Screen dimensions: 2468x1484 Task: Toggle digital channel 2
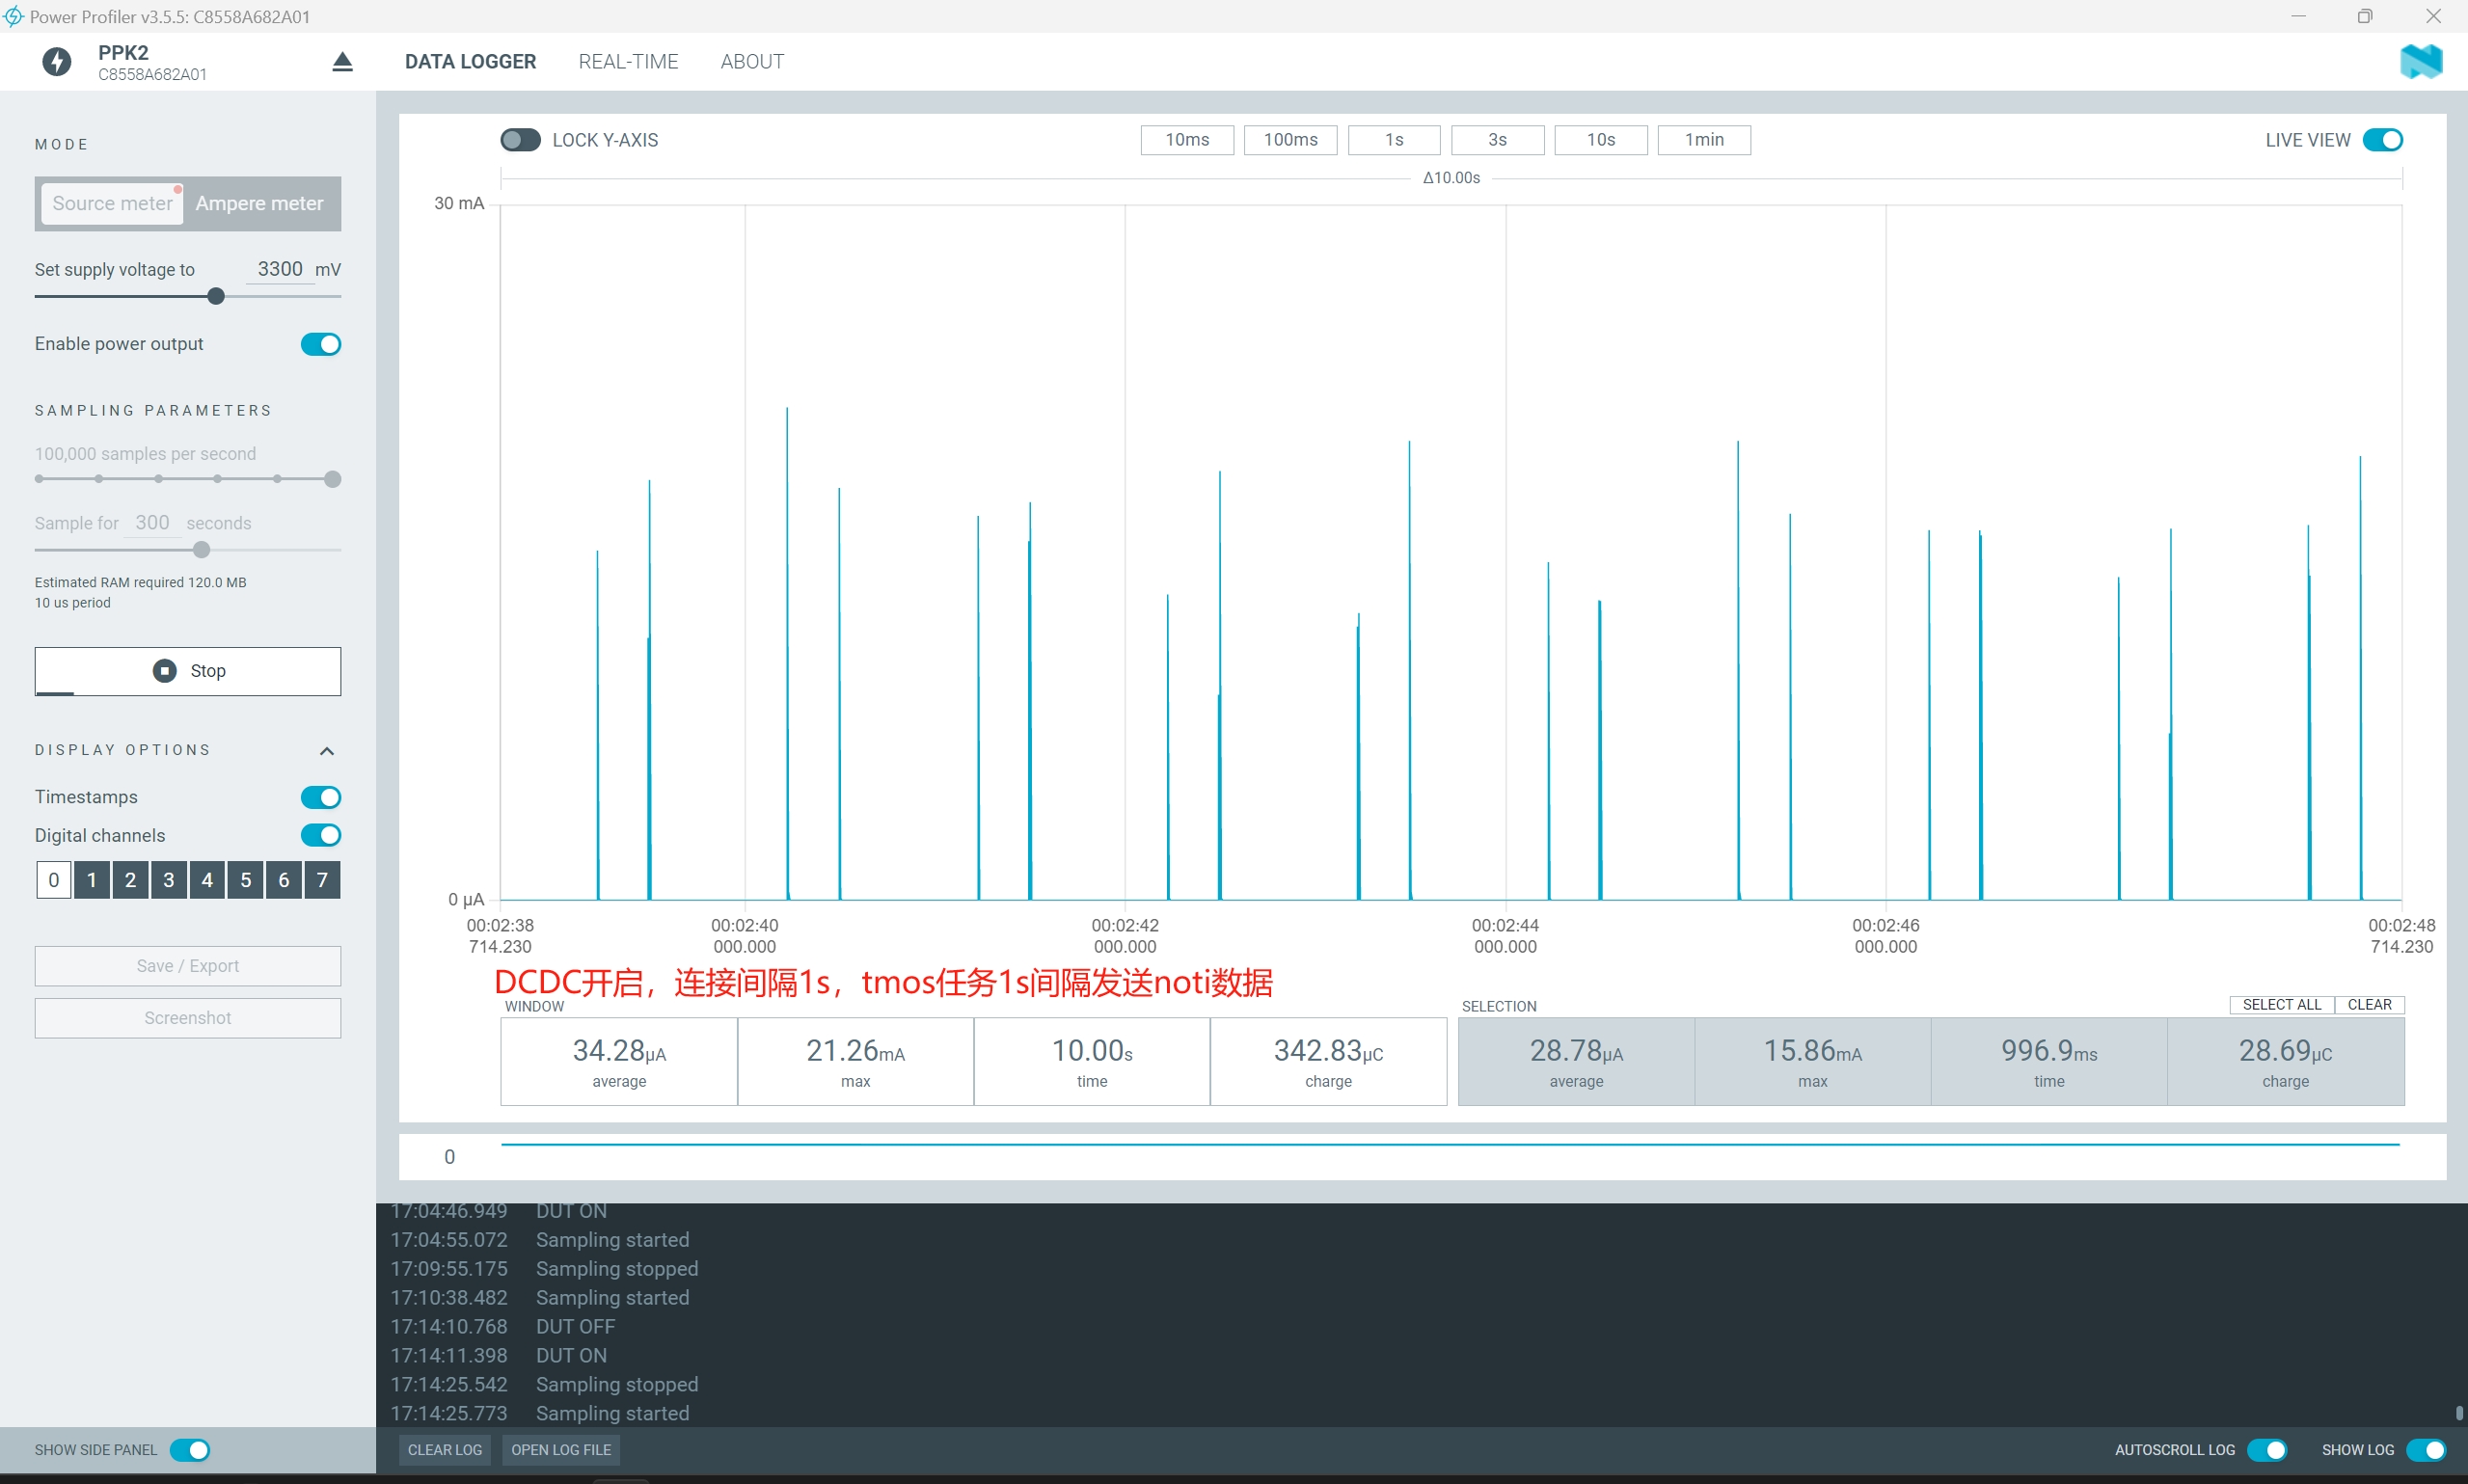pyautogui.click(x=130, y=880)
